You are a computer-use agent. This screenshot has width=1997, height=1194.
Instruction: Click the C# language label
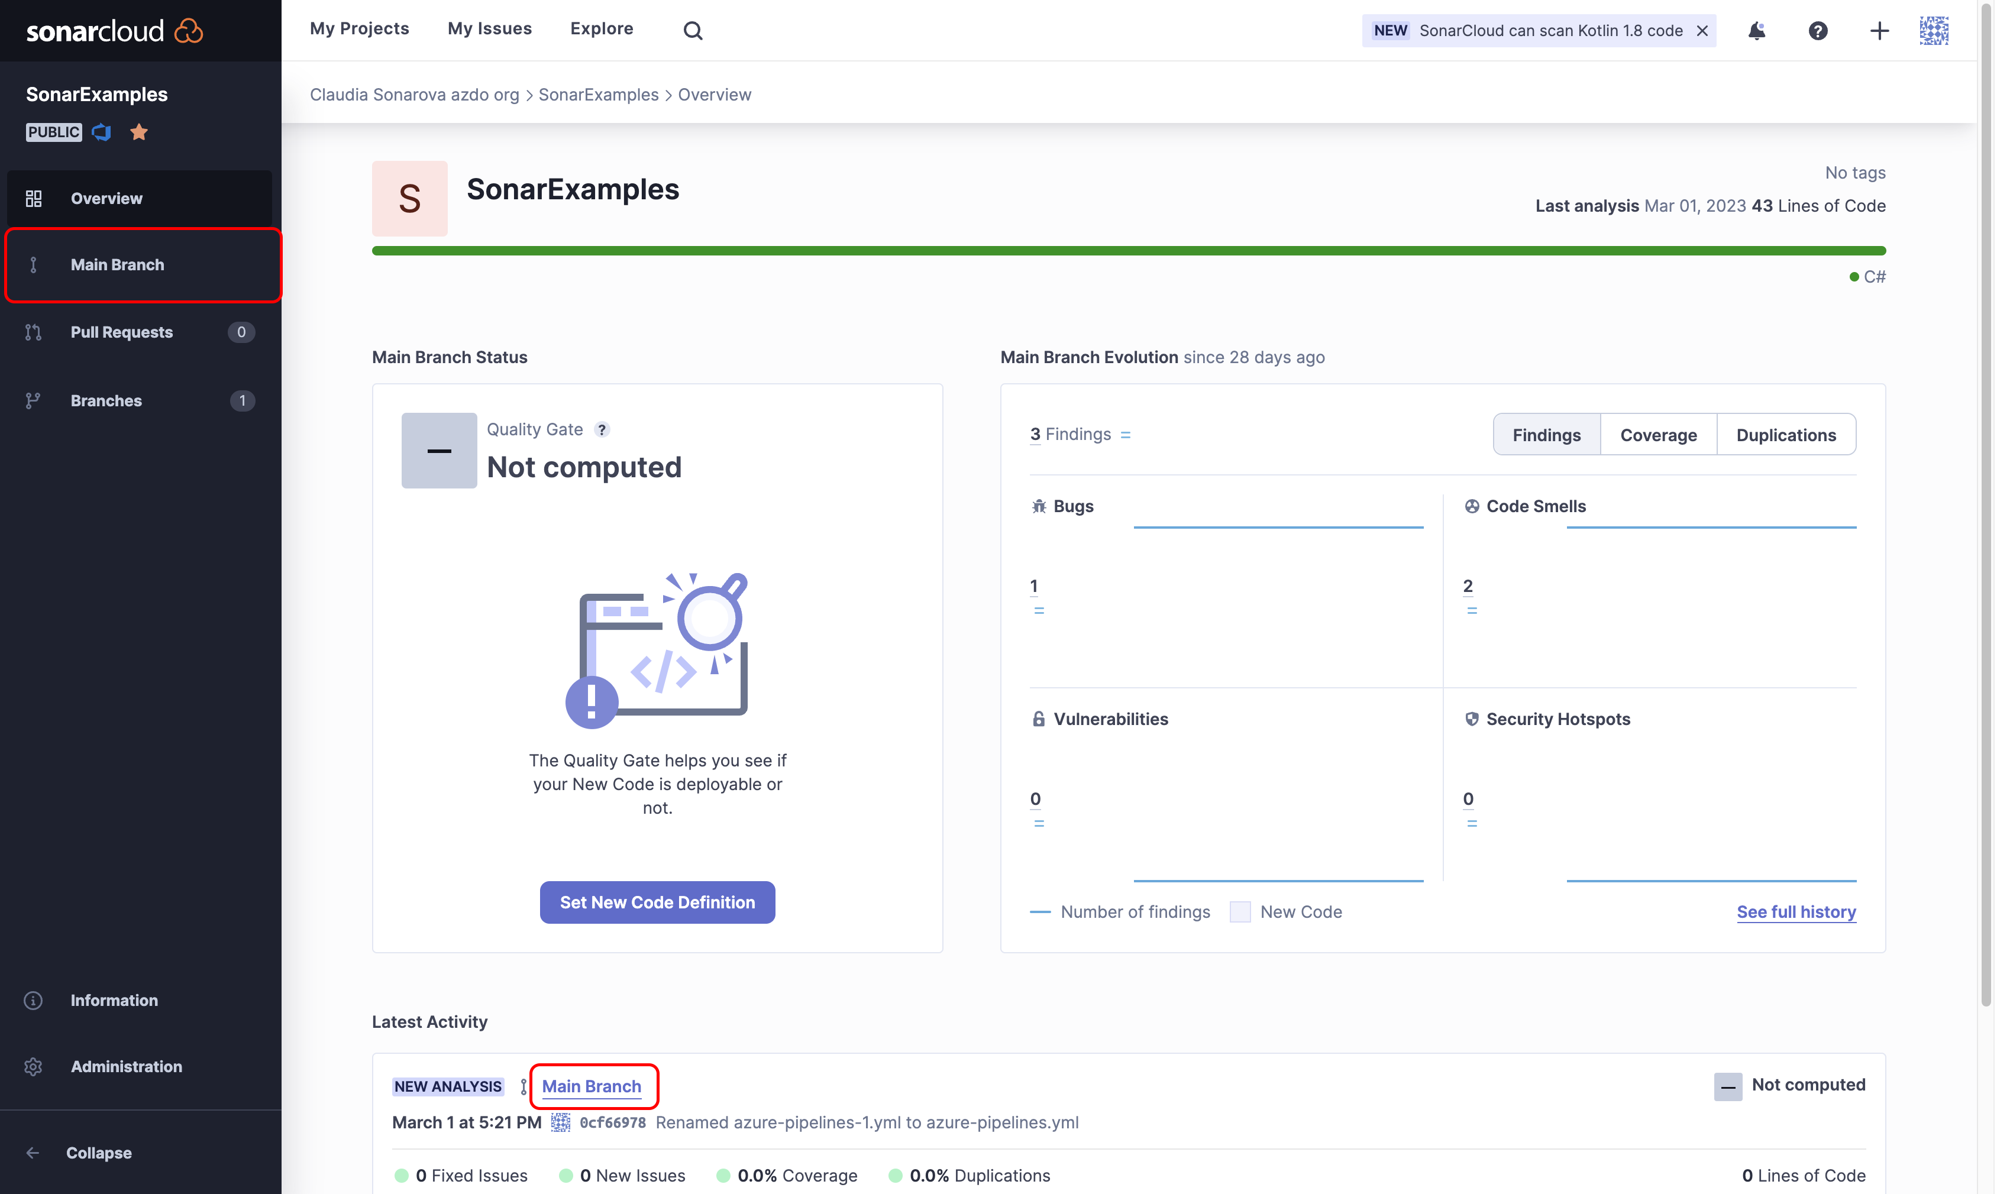(x=1874, y=277)
